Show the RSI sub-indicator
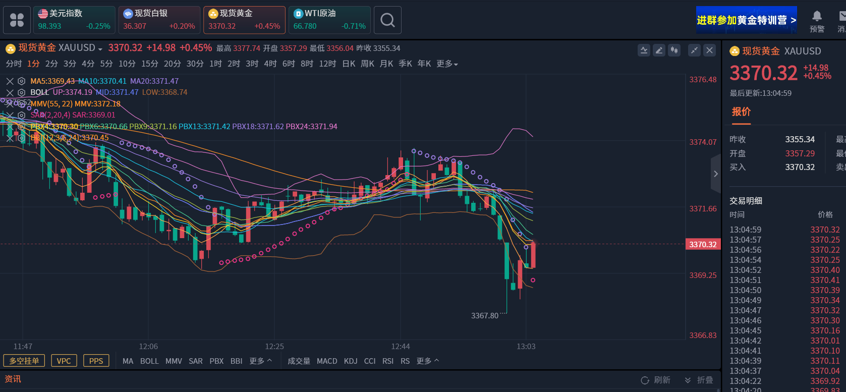The height and width of the screenshot is (392, 846). [x=388, y=361]
